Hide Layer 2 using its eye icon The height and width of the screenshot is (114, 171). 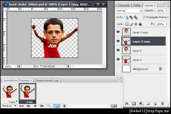coord(118,59)
